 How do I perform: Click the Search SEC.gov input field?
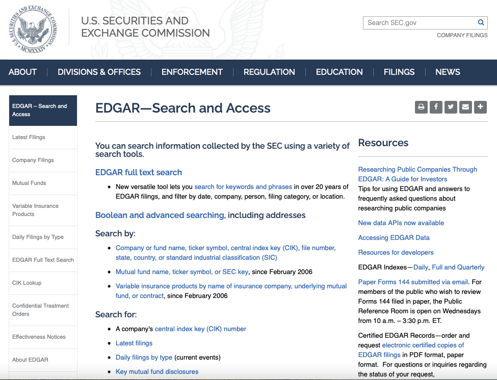coord(420,22)
